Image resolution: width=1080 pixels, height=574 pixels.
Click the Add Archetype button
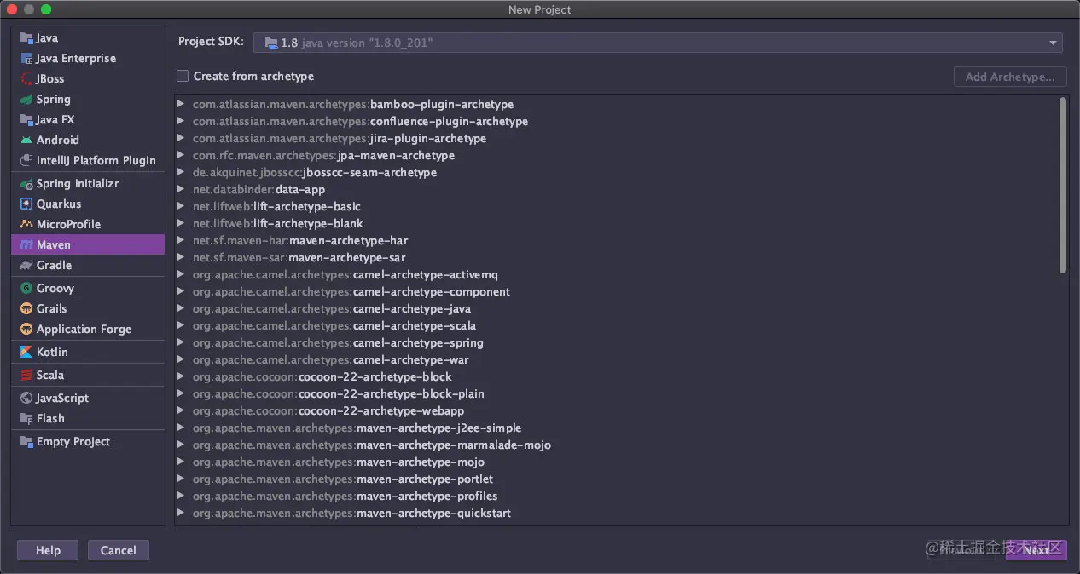tap(1010, 77)
